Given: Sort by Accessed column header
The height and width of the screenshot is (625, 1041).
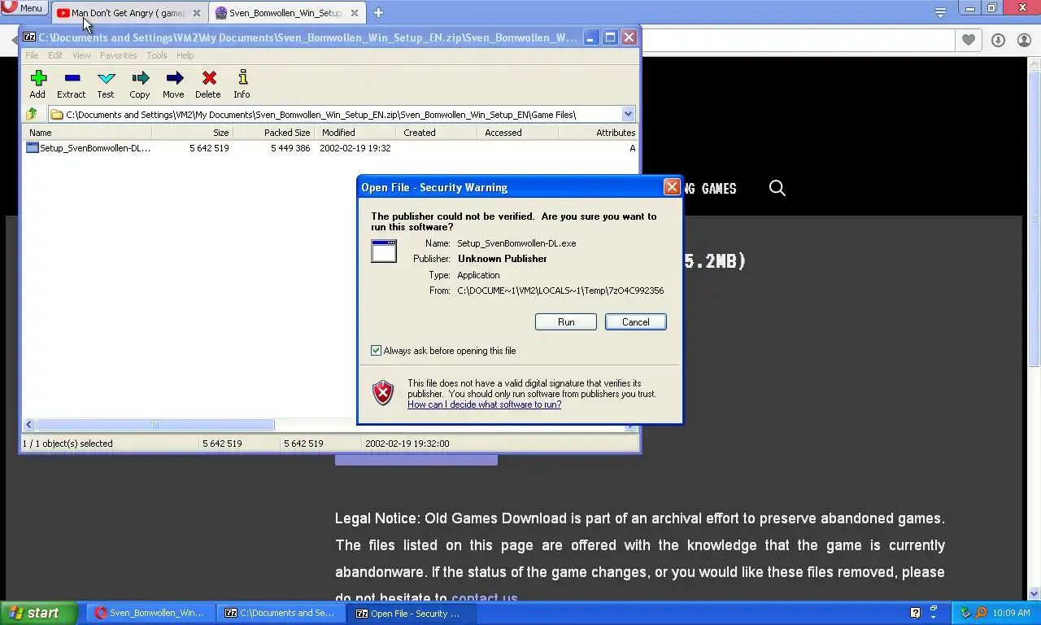Looking at the screenshot, I should click(519, 133).
